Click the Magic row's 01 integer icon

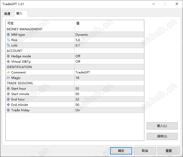(8, 78)
